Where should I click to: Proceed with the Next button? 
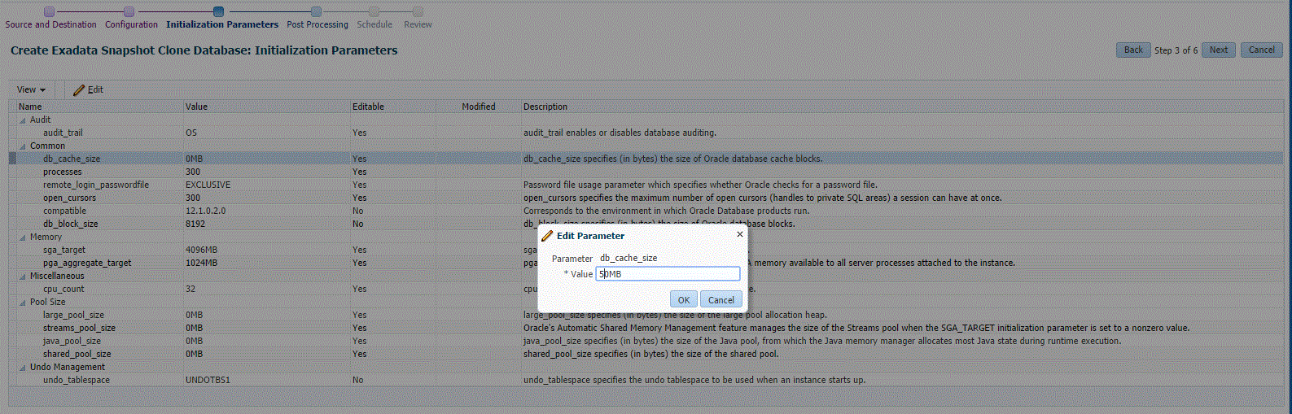click(1218, 50)
